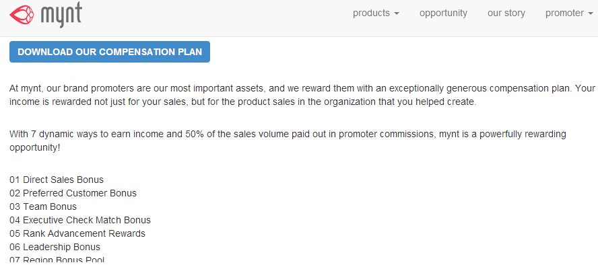Open the our story page
This screenshot has width=598, height=265.
point(506,13)
